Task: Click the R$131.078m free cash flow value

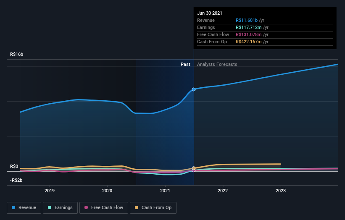Action: tap(249, 34)
